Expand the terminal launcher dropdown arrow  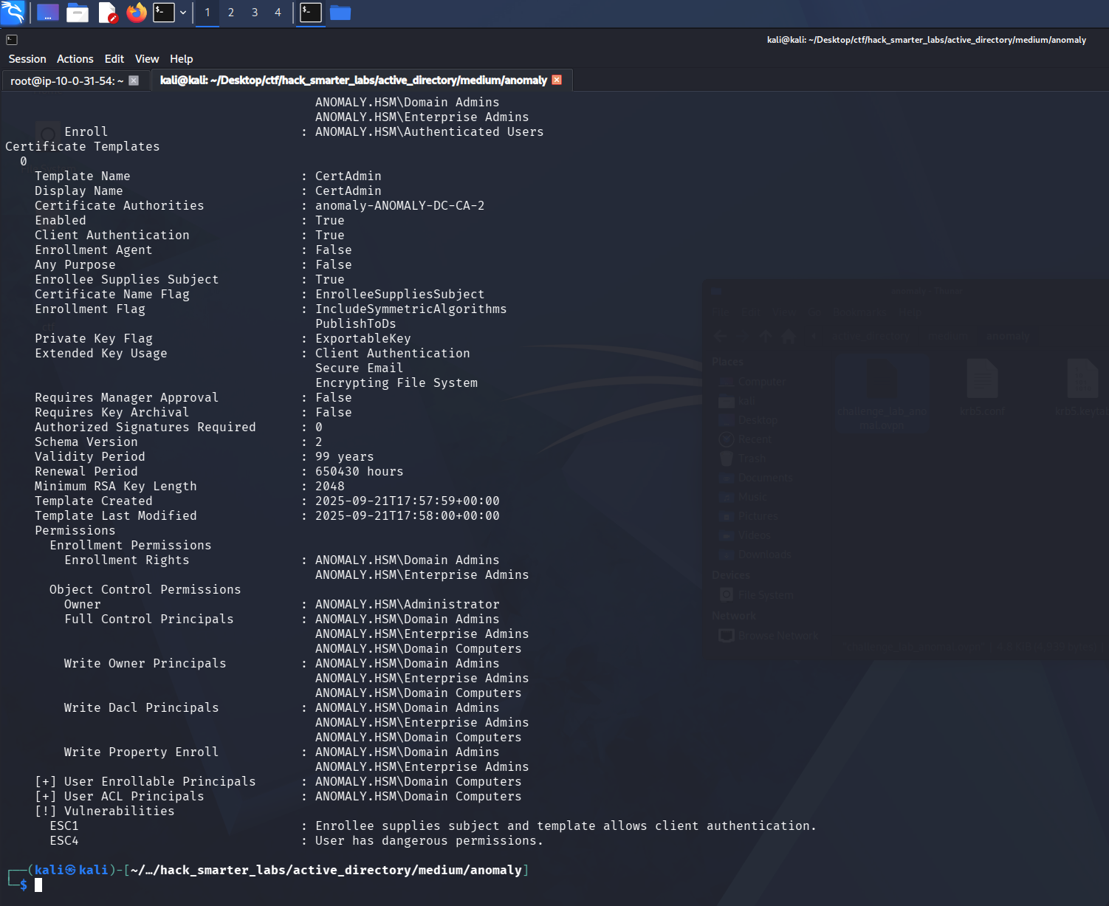(183, 13)
